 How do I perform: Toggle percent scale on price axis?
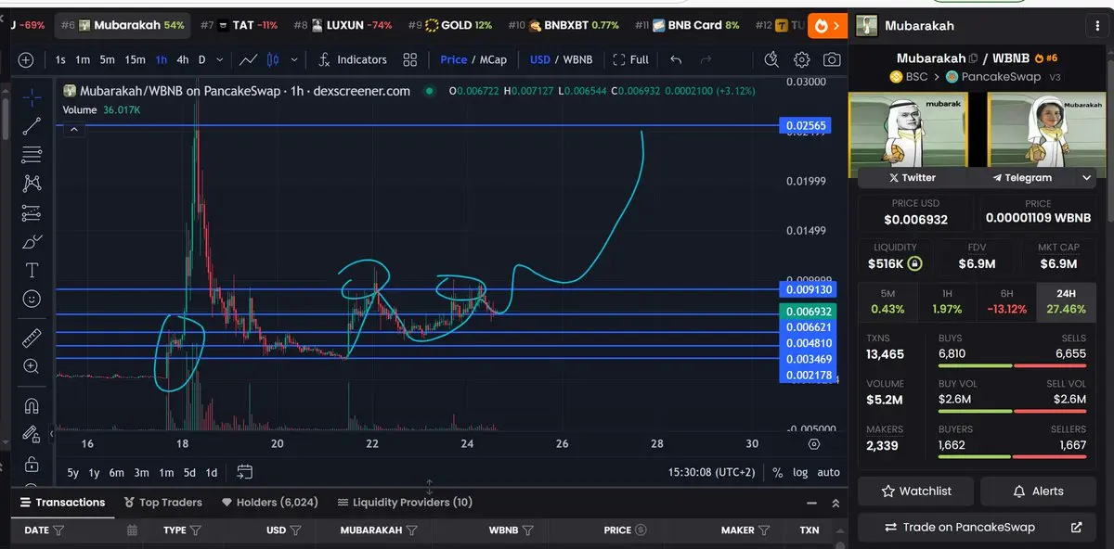coord(777,472)
